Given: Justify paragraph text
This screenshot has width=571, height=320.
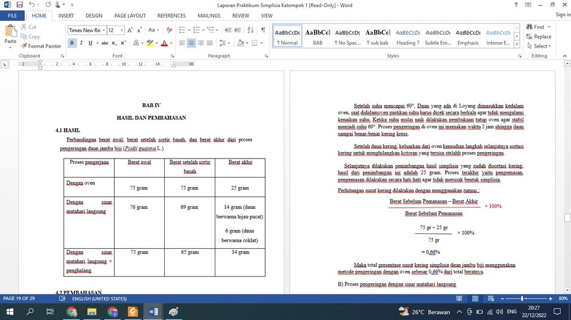Looking at the screenshot, I should tap(210, 43).
